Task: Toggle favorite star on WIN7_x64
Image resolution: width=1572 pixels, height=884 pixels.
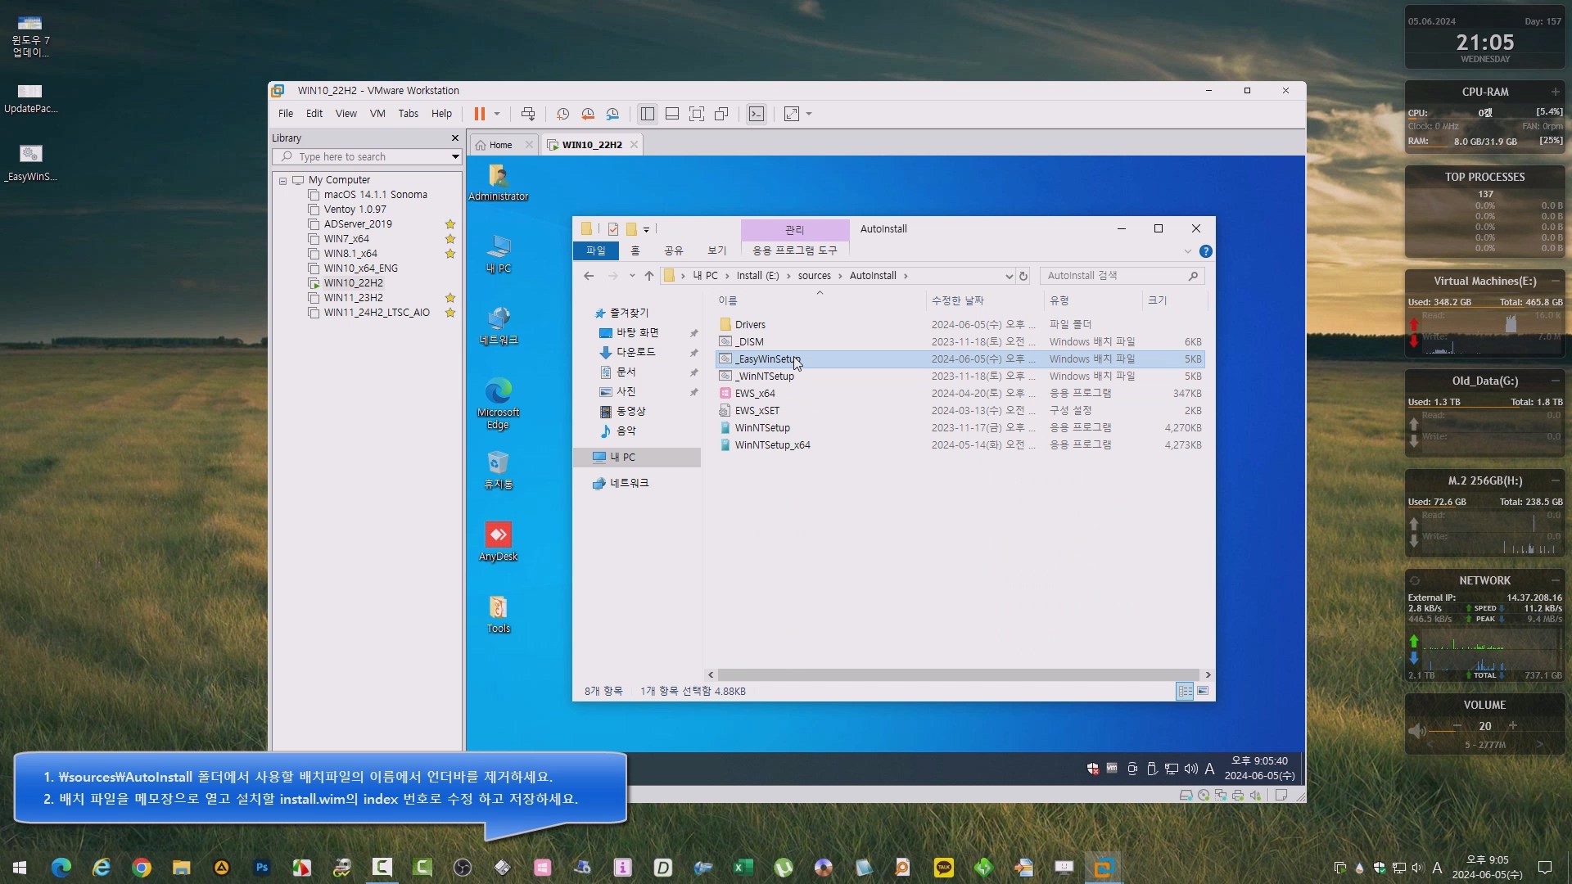Action: tap(449, 239)
